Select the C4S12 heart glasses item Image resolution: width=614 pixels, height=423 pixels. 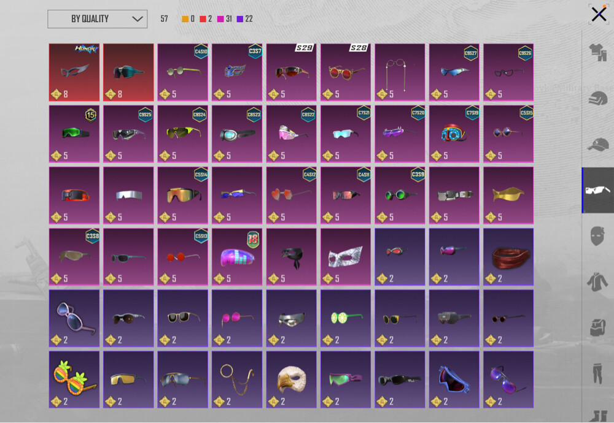tap(291, 196)
